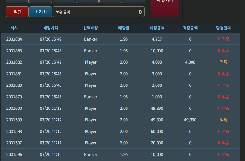The image size is (245, 161).
Task: Click odds 2.00 in row 2031880
Action: pos(124,85)
